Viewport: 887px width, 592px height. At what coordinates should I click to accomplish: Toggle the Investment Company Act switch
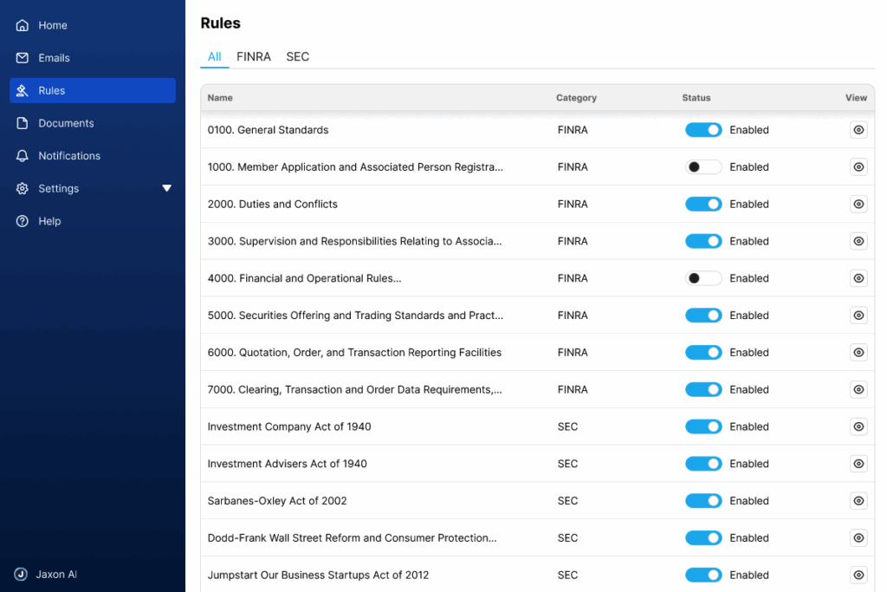click(x=703, y=426)
